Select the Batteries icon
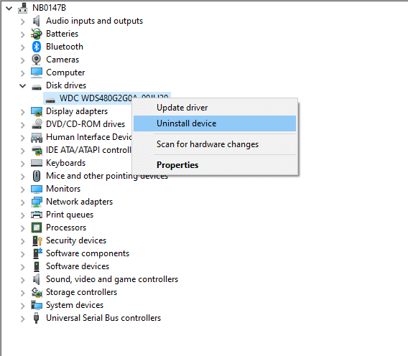 coord(37,34)
